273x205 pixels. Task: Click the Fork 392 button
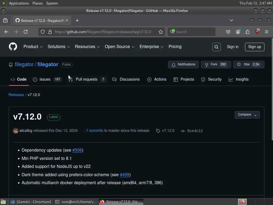tap(216, 65)
